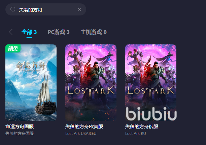Click the search field containing 失落的方舟
206x145 pixels.
[x=46, y=9]
